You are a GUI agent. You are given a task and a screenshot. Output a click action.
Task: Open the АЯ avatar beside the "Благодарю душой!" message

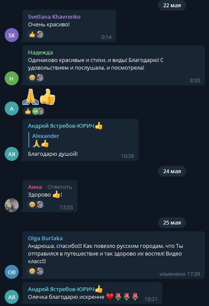click(11, 154)
